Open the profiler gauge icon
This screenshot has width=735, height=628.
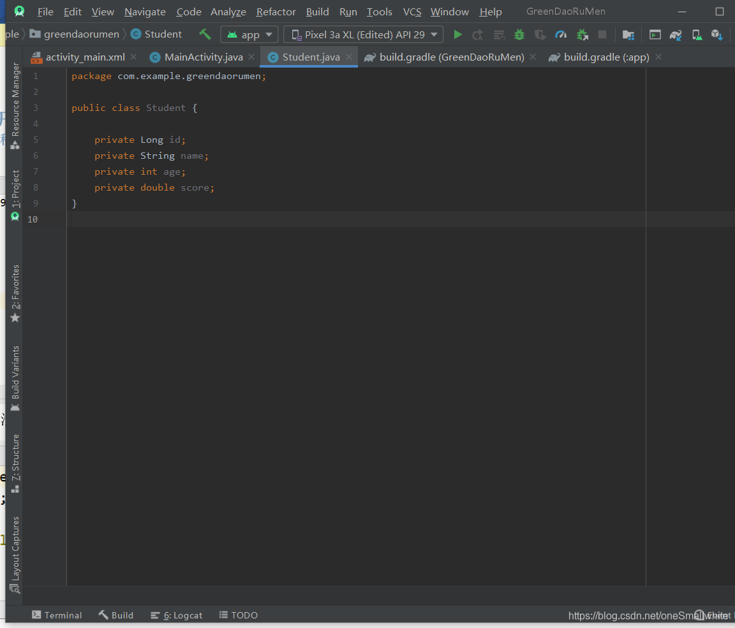pyautogui.click(x=561, y=34)
